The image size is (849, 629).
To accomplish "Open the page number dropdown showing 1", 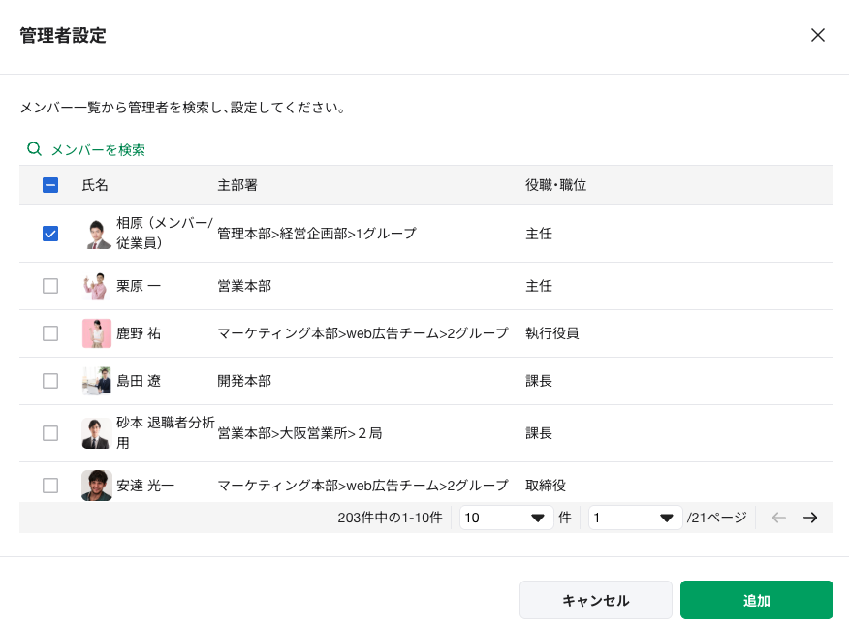I will click(635, 518).
